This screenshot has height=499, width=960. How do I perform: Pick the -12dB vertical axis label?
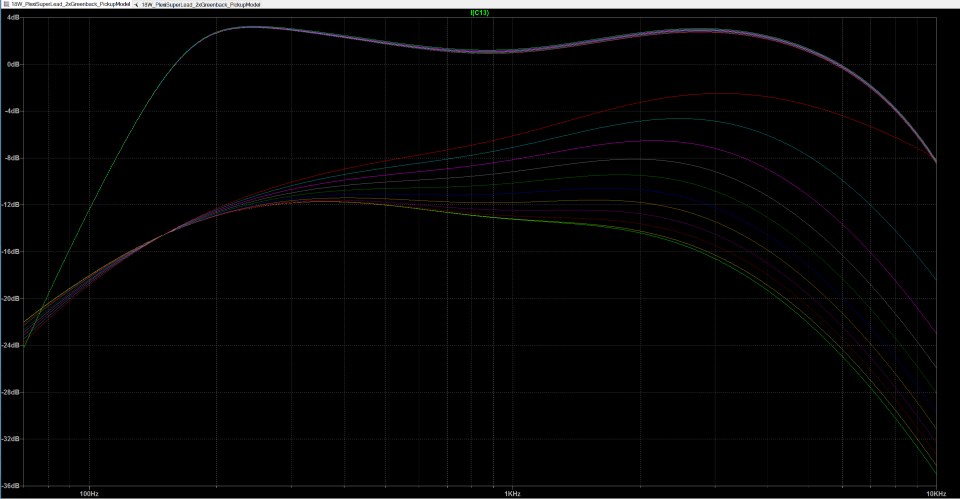coord(11,205)
